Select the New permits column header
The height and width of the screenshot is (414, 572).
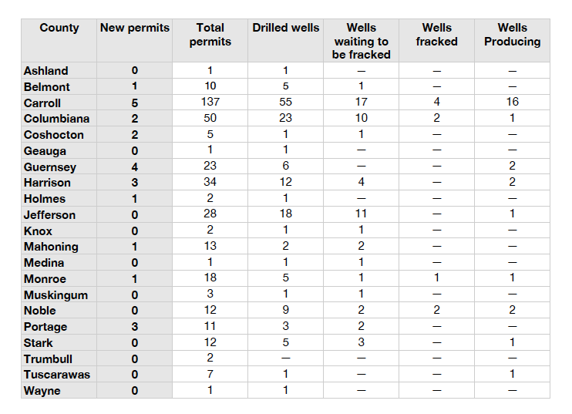click(x=135, y=29)
